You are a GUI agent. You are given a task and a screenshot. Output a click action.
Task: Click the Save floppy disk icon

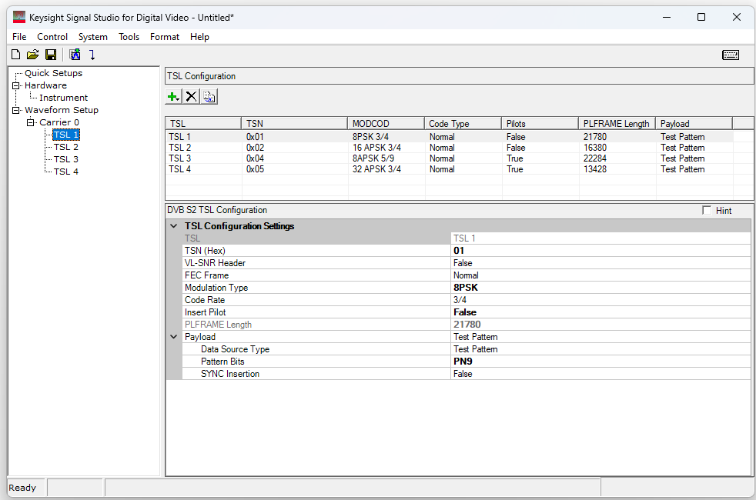tap(51, 55)
